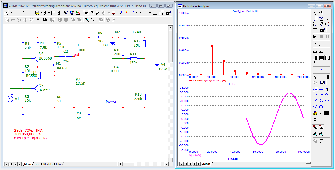Select pointer tool in analysis toolbar
This screenshot has height=170, width=335.
click(x=315, y=13)
